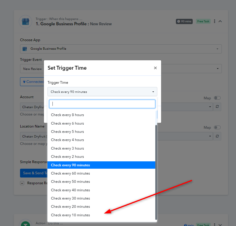This screenshot has height=226, width=236.
Task: Open the Trigger Event dropdown arrow
Action: (218, 69)
